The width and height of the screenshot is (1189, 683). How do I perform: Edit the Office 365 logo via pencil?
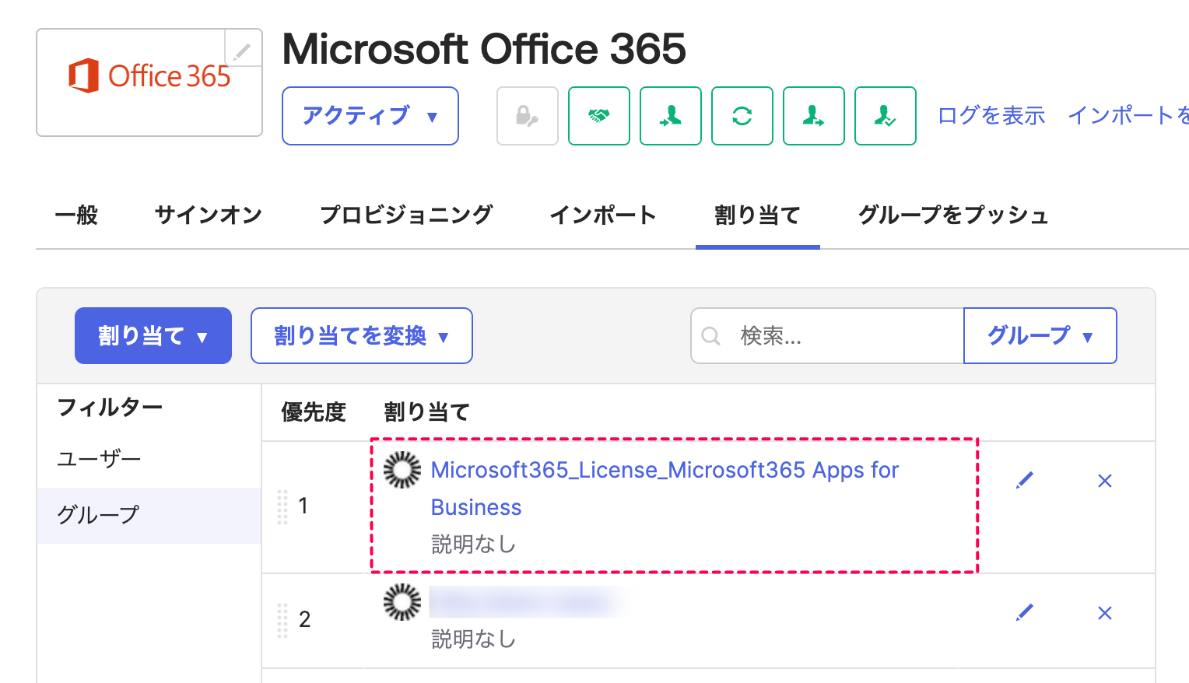tap(243, 51)
